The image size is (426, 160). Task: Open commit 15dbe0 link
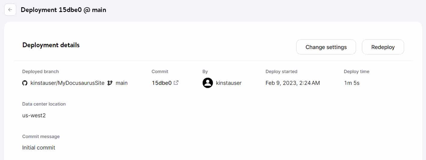coord(162,83)
